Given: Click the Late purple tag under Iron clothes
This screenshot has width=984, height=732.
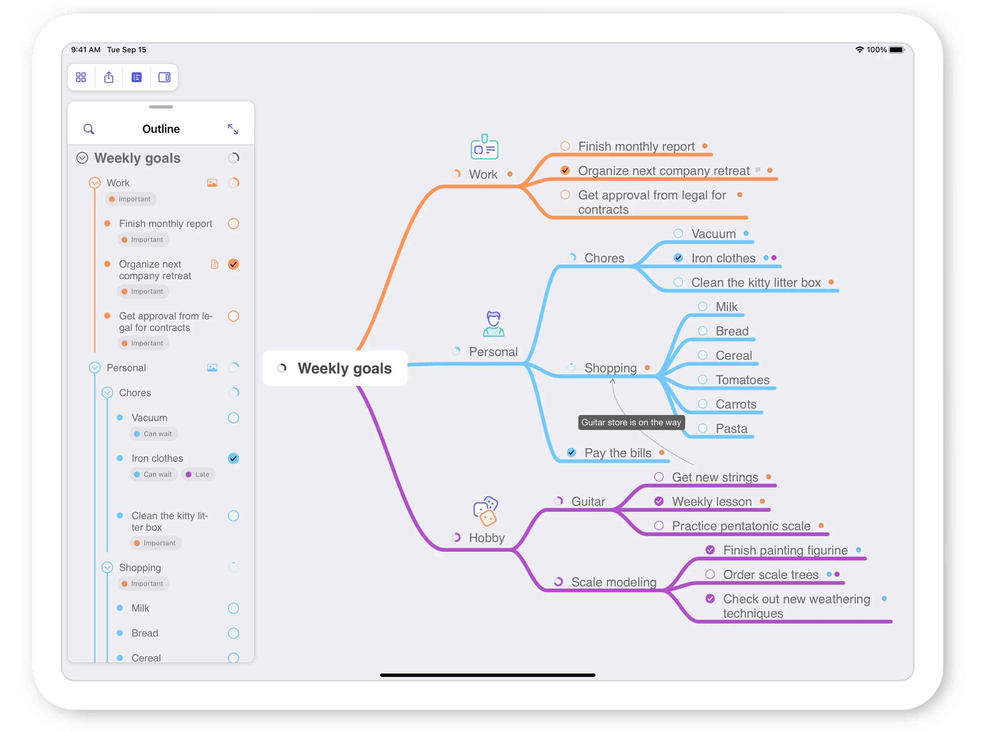Looking at the screenshot, I should (x=198, y=475).
